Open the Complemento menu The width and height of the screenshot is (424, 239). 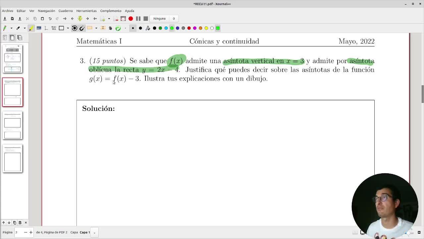coord(111,11)
